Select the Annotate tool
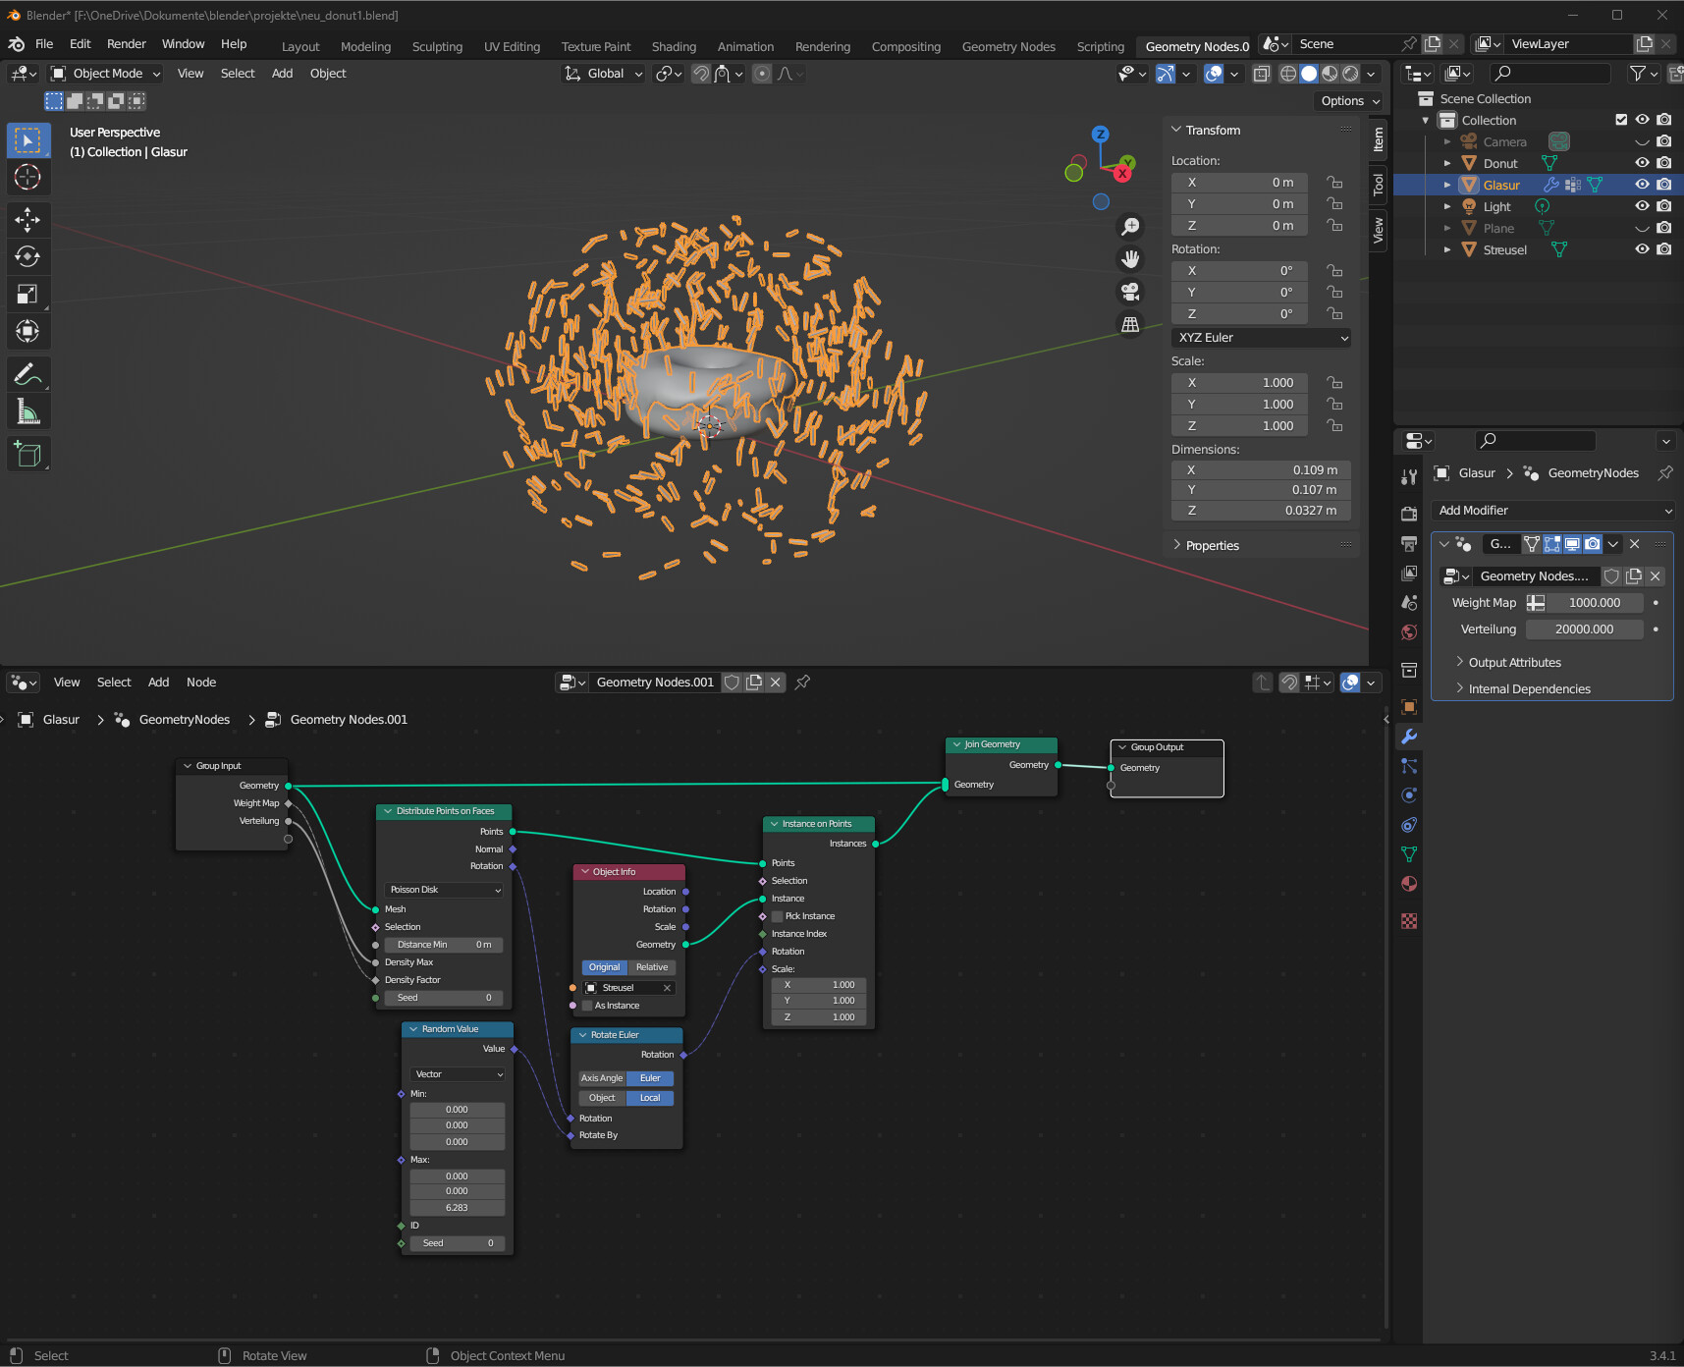Image resolution: width=1684 pixels, height=1367 pixels. point(28,373)
